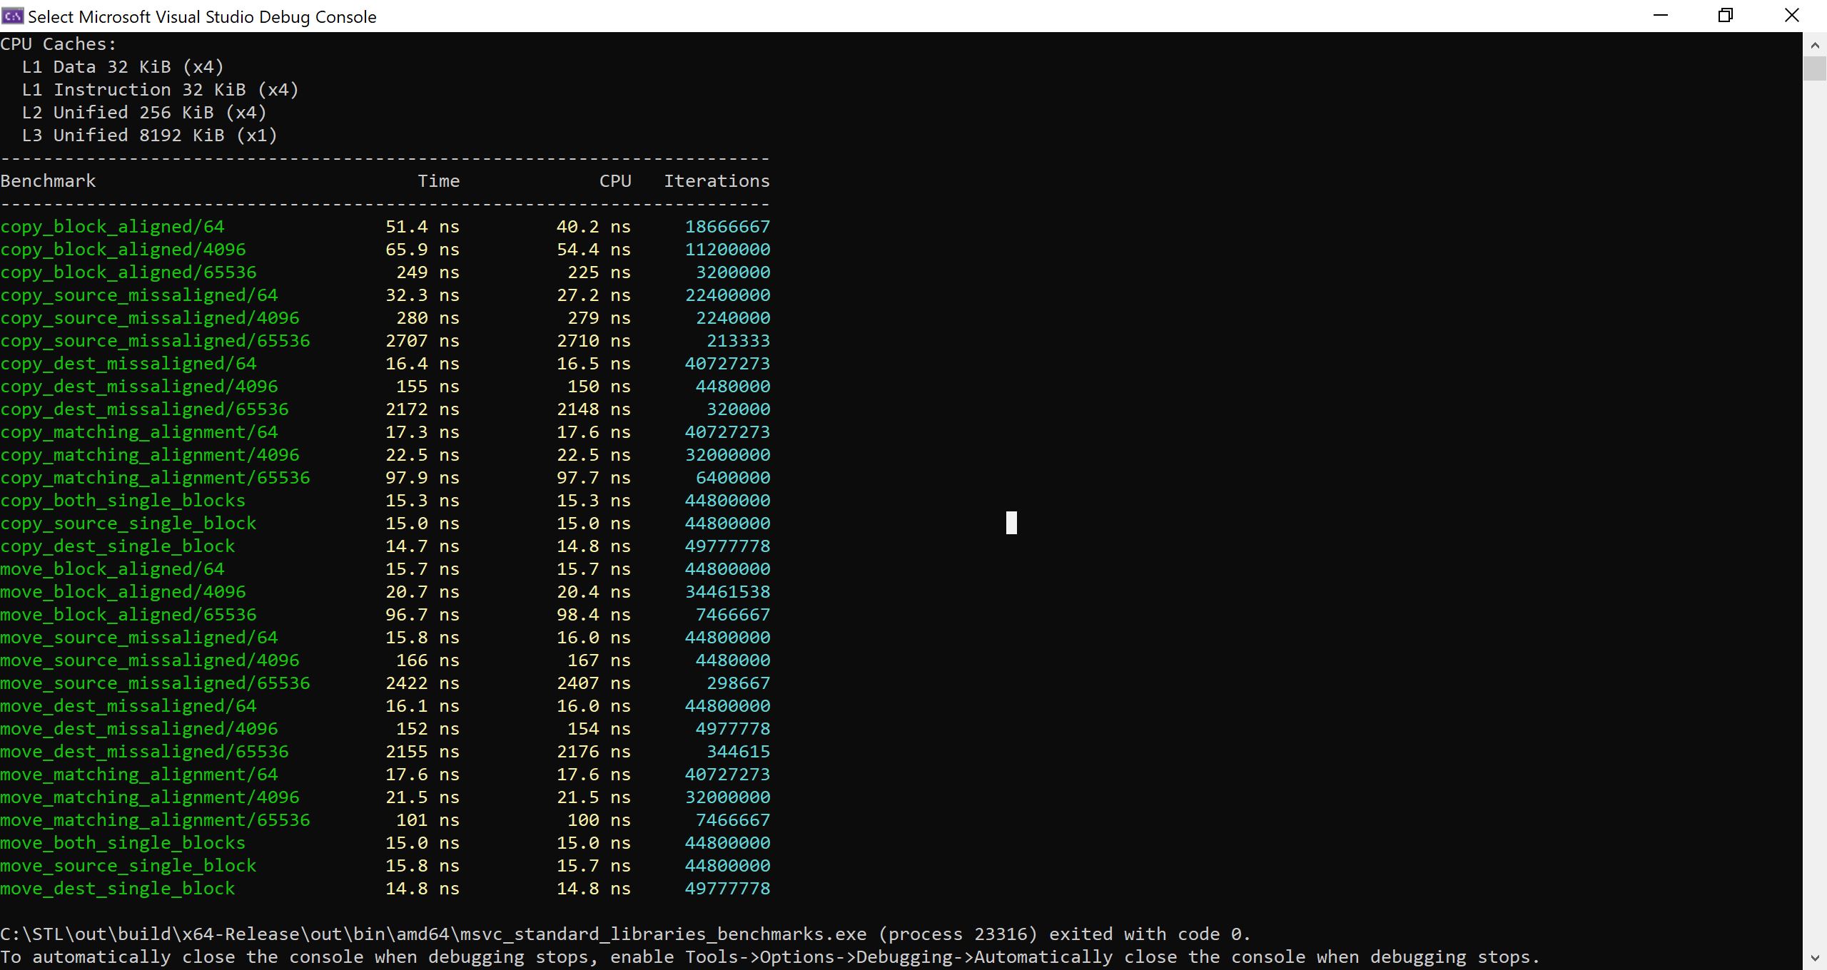Viewport: 1827px width, 970px height.
Task: Click the Benchmark column header
Action: pyautogui.click(x=48, y=181)
